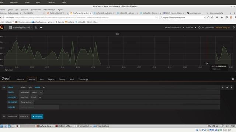Add a WHERE condition with plus button
Screen dimensions: 236x132
point(44,87)
